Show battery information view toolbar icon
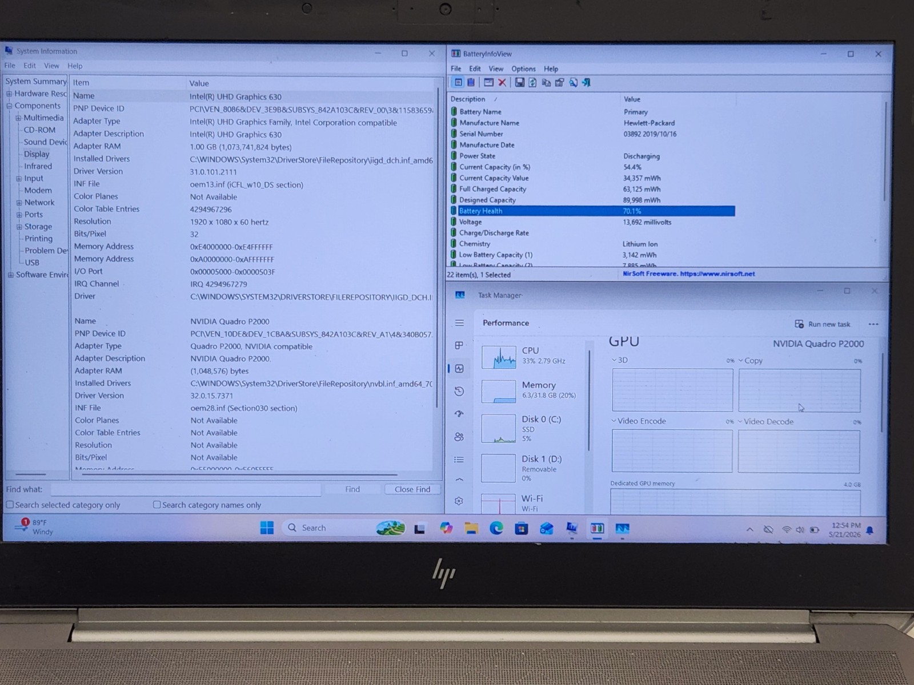The width and height of the screenshot is (914, 685). click(x=458, y=83)
